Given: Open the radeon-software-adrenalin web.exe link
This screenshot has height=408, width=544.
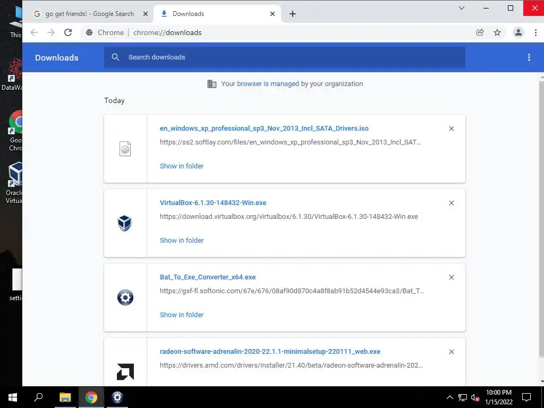Looking at the screenshot, I should 270,352.
